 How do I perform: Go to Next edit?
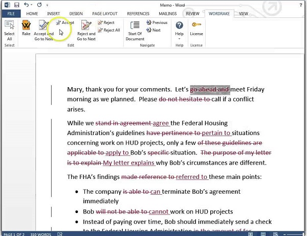[153, 30]
